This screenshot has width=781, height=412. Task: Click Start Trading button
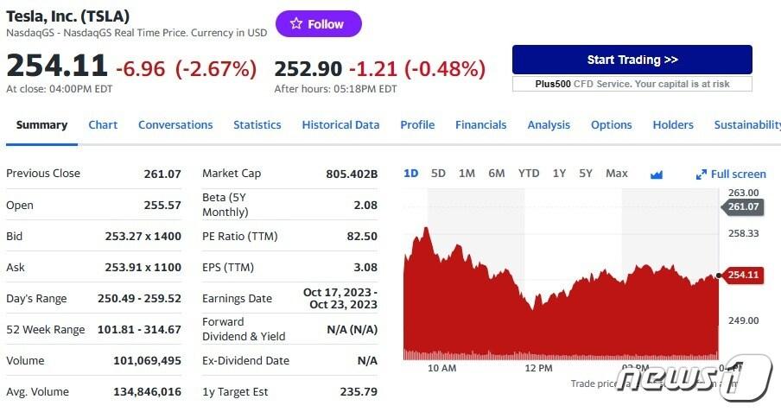[x=632, y=60]
